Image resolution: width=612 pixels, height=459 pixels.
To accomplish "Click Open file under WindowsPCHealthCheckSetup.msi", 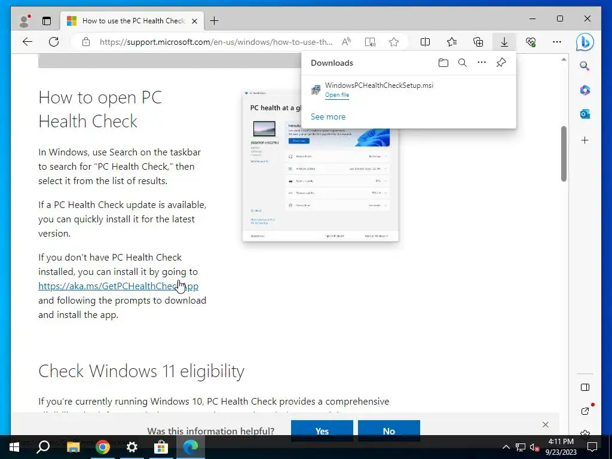I will [x=337, y=95].
